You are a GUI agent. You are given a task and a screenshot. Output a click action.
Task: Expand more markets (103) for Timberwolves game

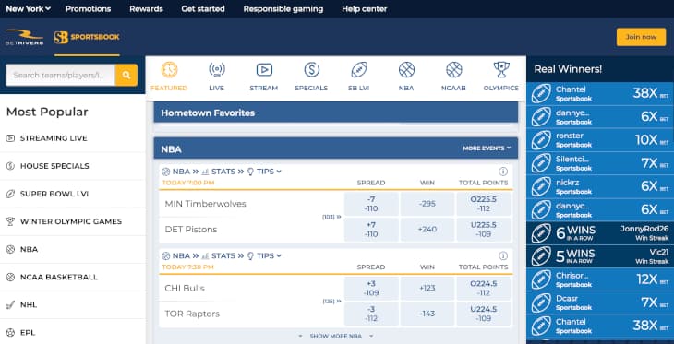tap(331, 217)
